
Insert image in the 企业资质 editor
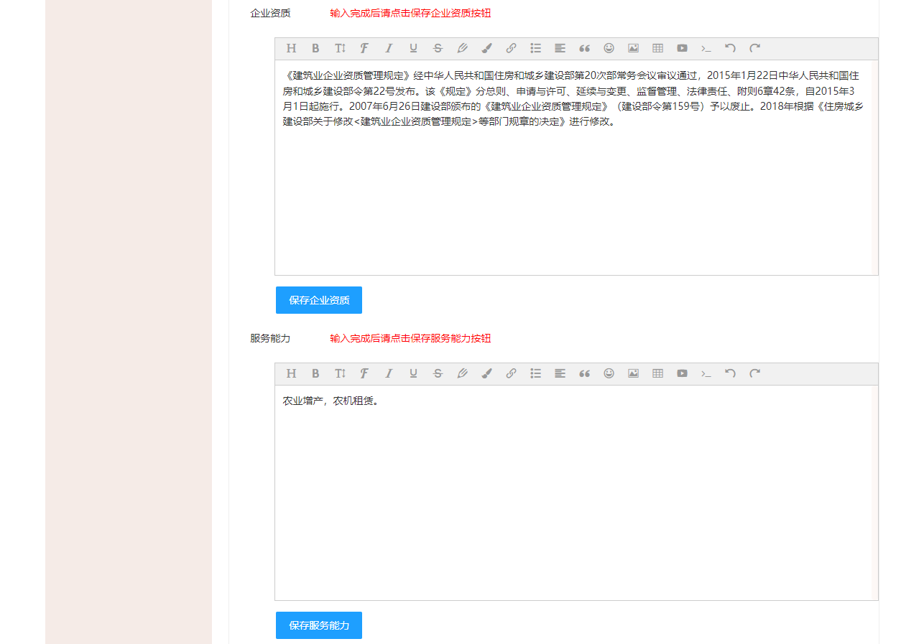point(633,48)
